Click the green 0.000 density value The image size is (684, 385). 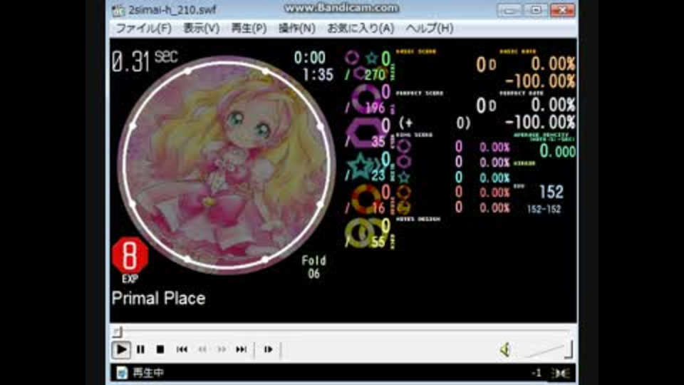(557, 151)
